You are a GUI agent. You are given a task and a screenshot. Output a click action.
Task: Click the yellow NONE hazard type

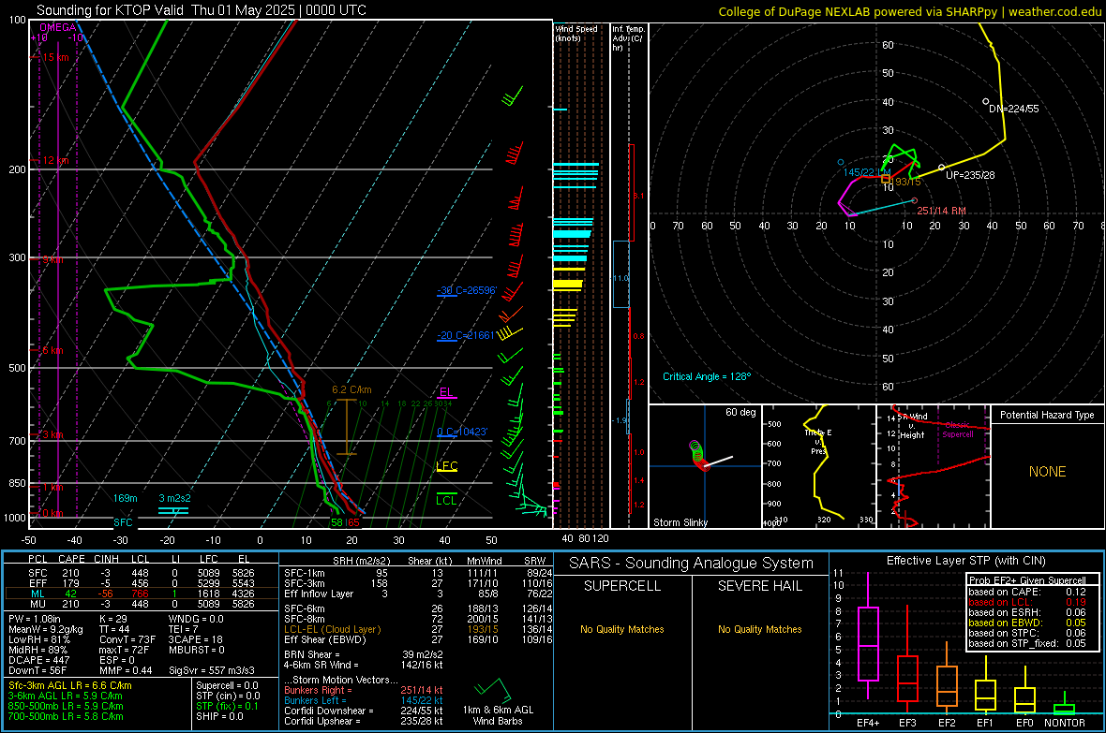1047,472
